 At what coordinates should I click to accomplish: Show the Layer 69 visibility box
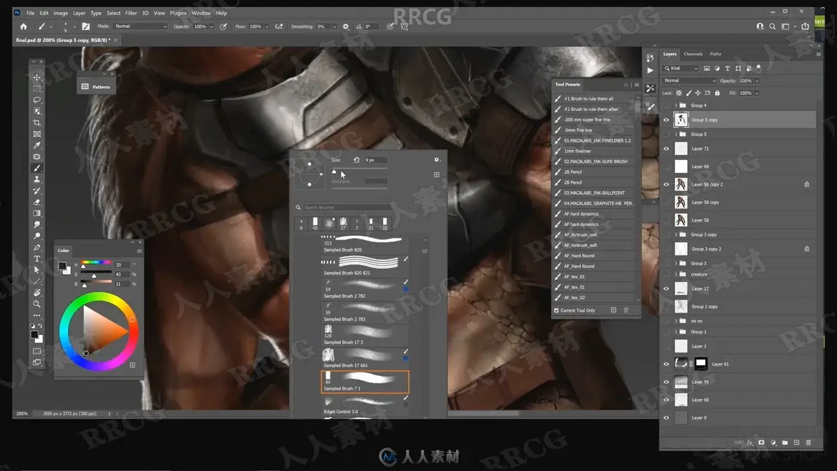pyautogui.click(x=666, y=167)
